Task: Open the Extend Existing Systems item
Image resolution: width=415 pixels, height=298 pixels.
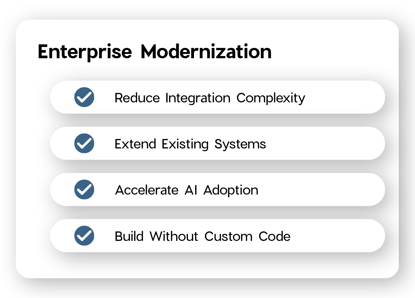Action: pyautogui.click(x=190, y=144)
